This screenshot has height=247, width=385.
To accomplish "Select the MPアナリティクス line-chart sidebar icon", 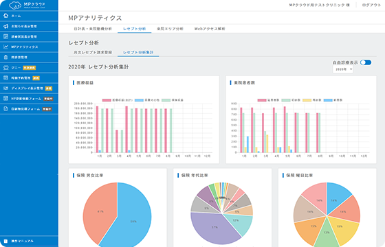I will tap(6, 47).
